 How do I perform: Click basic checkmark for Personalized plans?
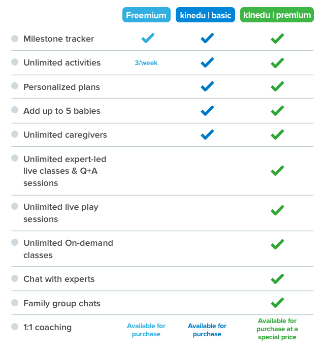coord(207,86)
